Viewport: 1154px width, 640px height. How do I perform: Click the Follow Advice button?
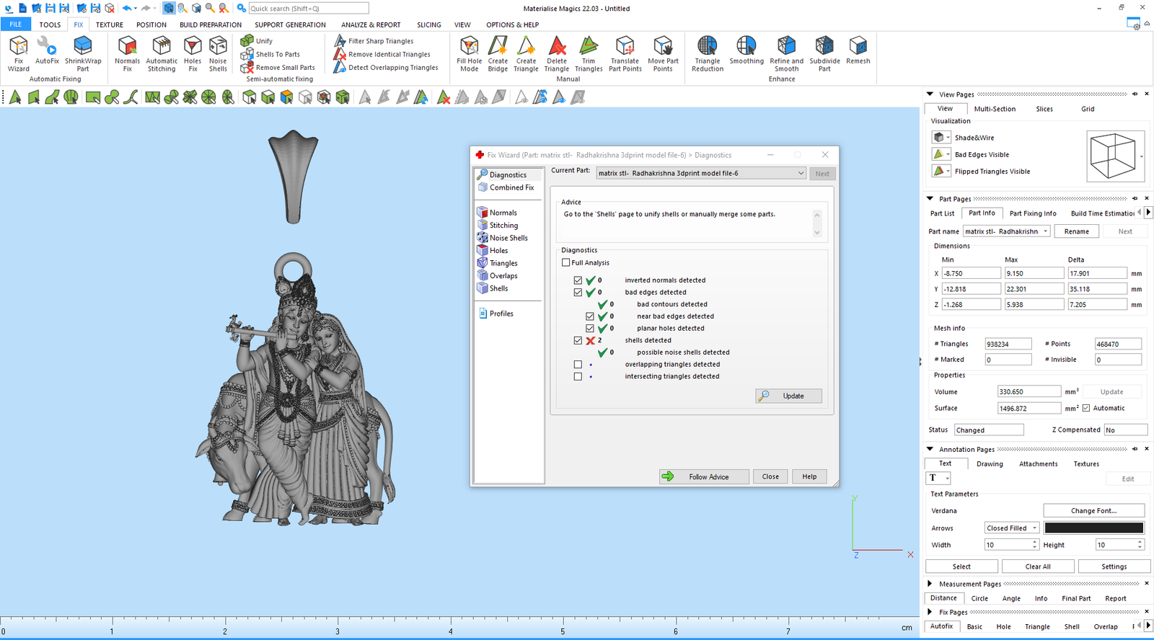(x=704, y=476)
